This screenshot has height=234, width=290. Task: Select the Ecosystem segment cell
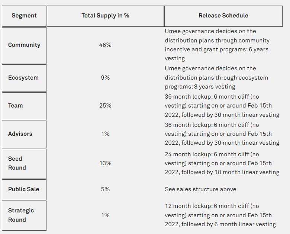pos(23,78)
